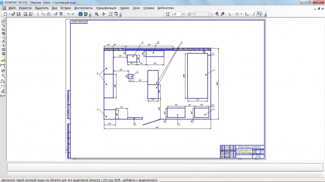Expand the current state toolbar overflow
This screenshot has height=182, width=325.
[x=265, y=15]
